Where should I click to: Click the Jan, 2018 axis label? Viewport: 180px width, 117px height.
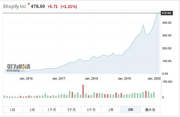click(91, 79)
